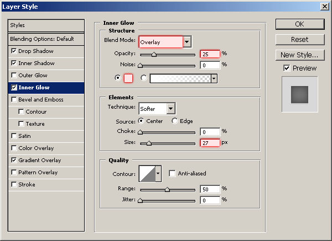Select the gradient glow radio button
The height and width of the screenshot is (241, 332).
[144, 78]
